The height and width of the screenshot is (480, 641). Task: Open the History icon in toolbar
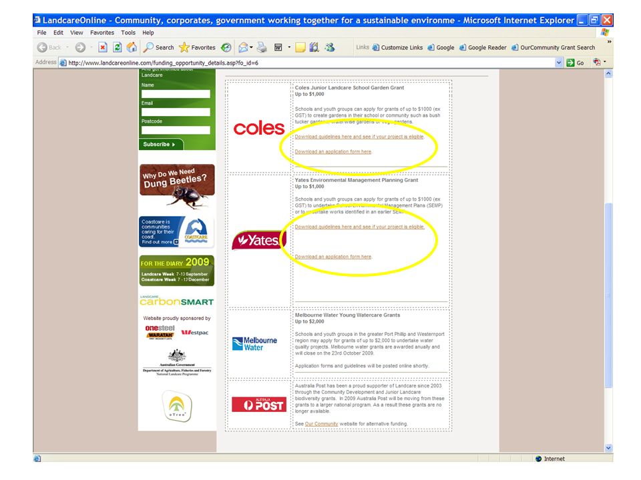pos(226,47)
